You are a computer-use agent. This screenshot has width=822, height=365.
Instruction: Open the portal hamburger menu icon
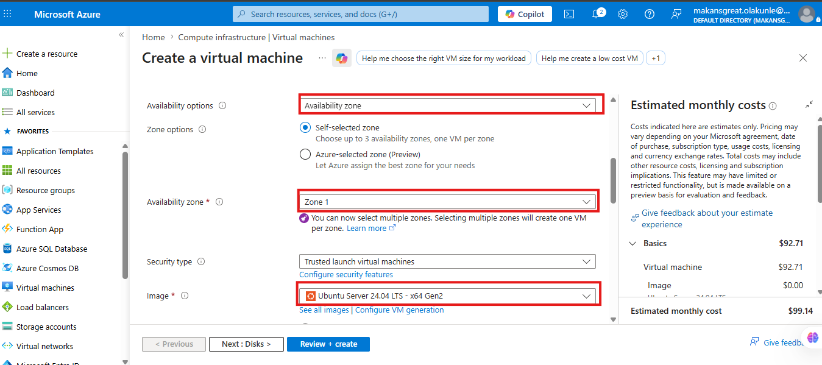tap(8, 14)
